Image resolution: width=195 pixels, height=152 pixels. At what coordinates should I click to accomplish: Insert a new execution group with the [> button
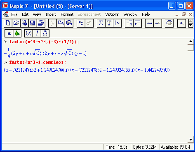(117, 23)
